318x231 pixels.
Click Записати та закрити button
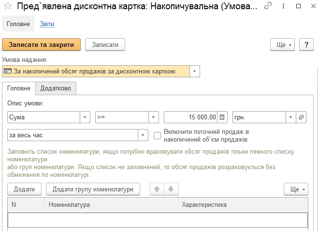[x=42, y=44]
